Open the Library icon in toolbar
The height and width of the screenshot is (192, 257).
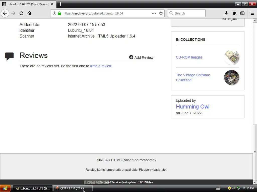pos(234,13)
